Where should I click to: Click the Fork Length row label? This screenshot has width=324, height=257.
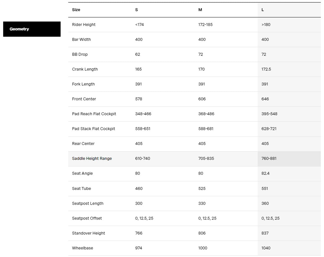[x=83, y=84]
